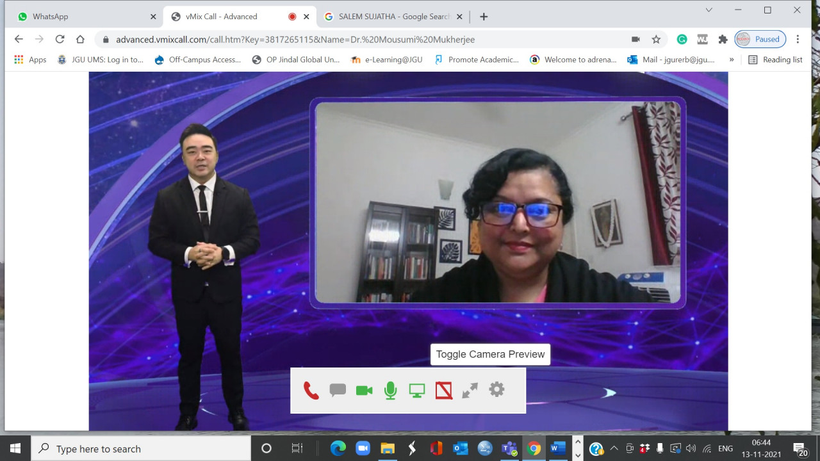The height and width of the screenshot is (461, 820).
Task: Toggle camera preview button
Action: pyautogui.click(x=443, y=390)
